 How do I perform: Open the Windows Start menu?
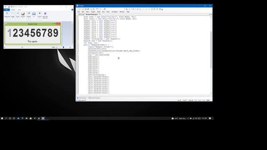pyautogui.click(x=2, y=118)
